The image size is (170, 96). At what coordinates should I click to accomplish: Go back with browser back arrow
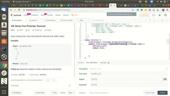[11, 10]
